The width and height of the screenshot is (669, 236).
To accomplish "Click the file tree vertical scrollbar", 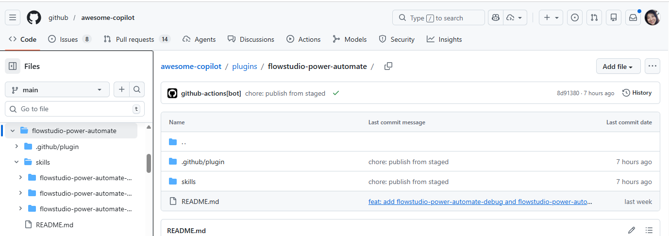I will (149, 164).
